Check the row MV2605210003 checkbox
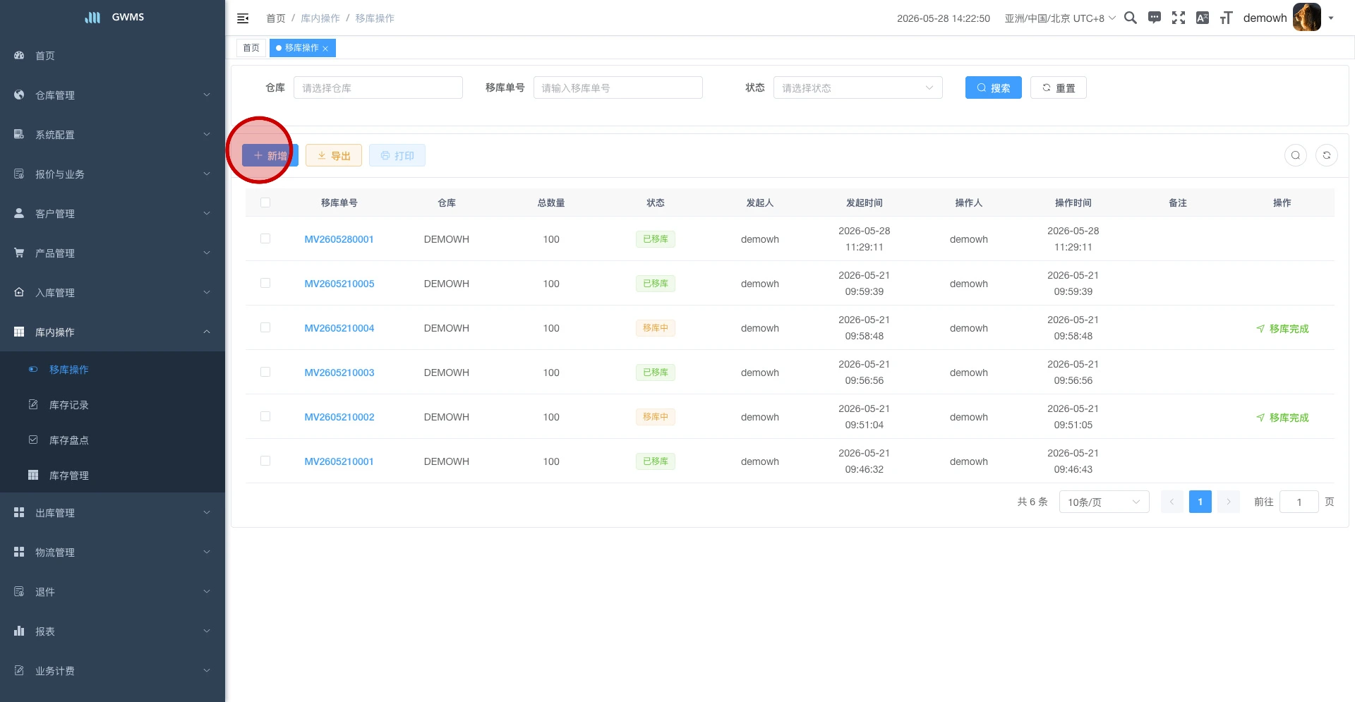The height and width of the screenshot is (702, 1355). [265, 372]
